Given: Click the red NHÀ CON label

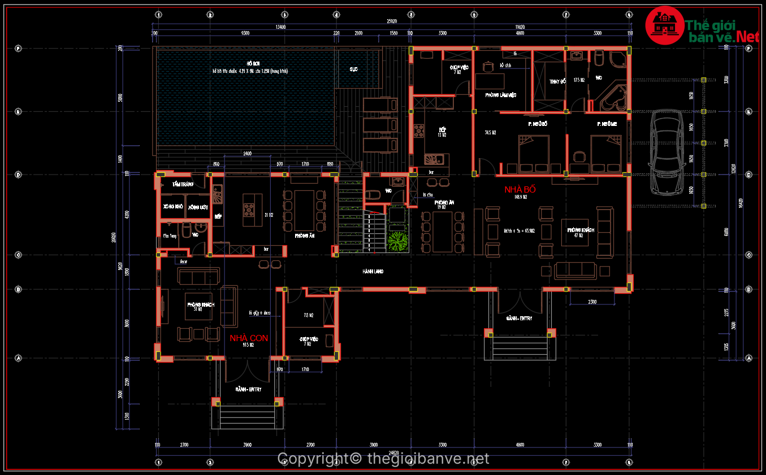Looking at the screenshot, I should [249, 338].
